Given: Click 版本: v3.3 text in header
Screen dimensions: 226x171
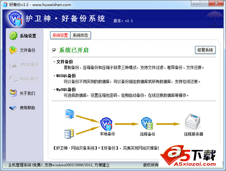Looking at the screenshot, I should [123, 21].
